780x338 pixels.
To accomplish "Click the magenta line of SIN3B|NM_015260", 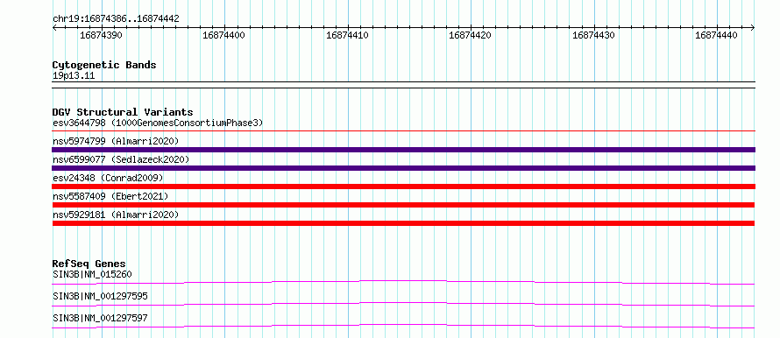I will pos(403,282).
